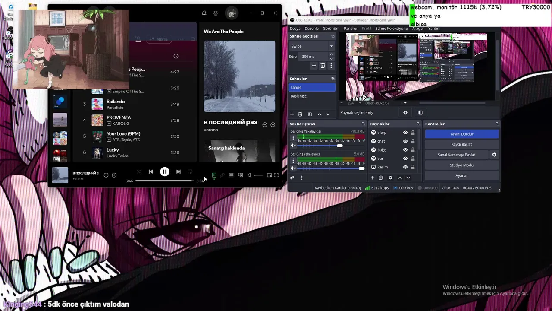Open scene filters icon in Sahneler toolbar
552x311 pixels.
click(310, 114)
